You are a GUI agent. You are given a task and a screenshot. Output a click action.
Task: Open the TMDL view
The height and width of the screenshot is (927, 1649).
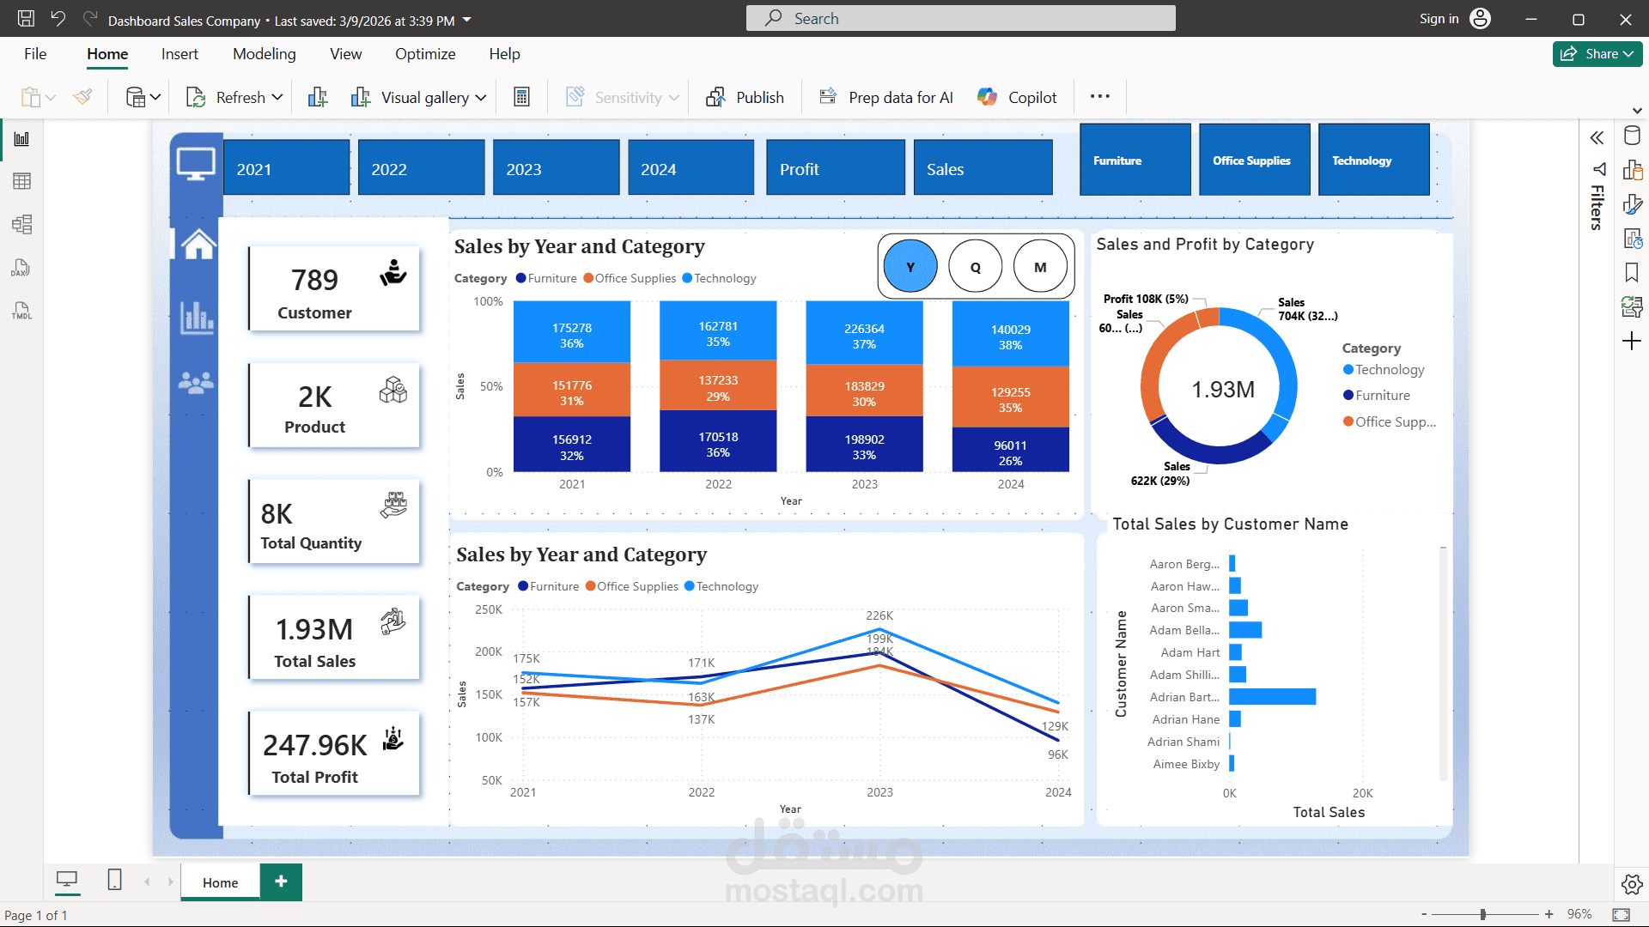pos(21,310)
